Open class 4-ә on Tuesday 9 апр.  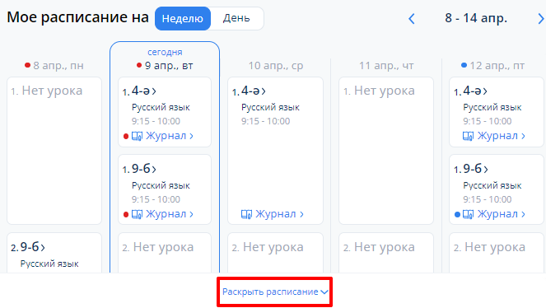pyautogui.click(x=144, y=91)
